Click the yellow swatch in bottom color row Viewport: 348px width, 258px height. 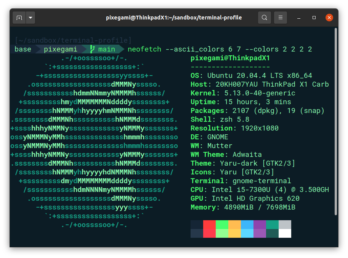point(234,233)
